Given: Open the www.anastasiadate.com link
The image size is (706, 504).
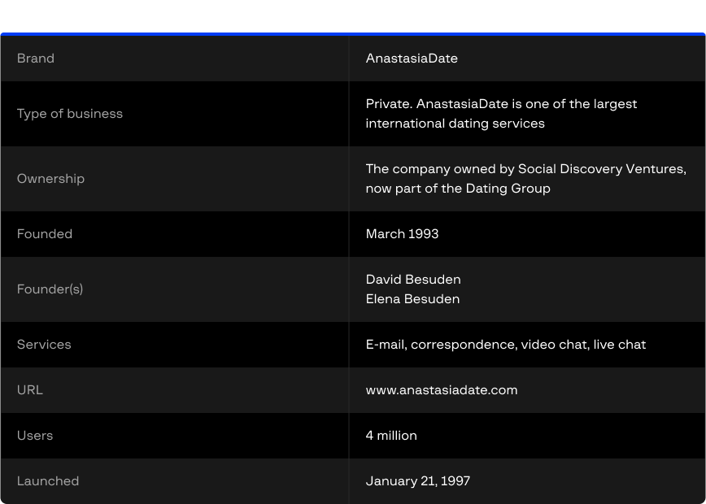Looking at the screenshot, I should pyautogui.click(x=442, y=390).
